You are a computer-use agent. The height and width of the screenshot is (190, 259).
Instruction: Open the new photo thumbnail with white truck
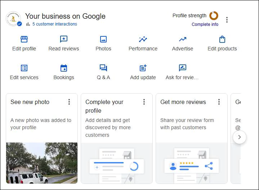(42, 163)
